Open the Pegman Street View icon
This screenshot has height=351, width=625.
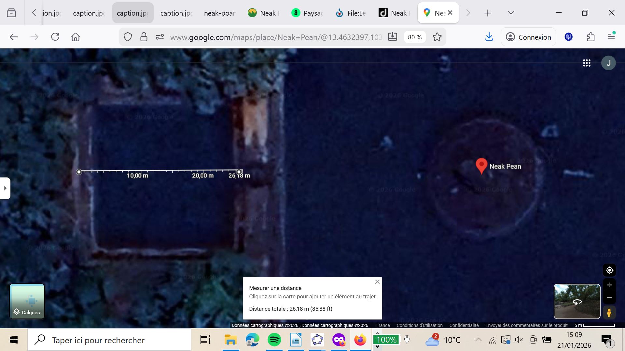point(609,312)
